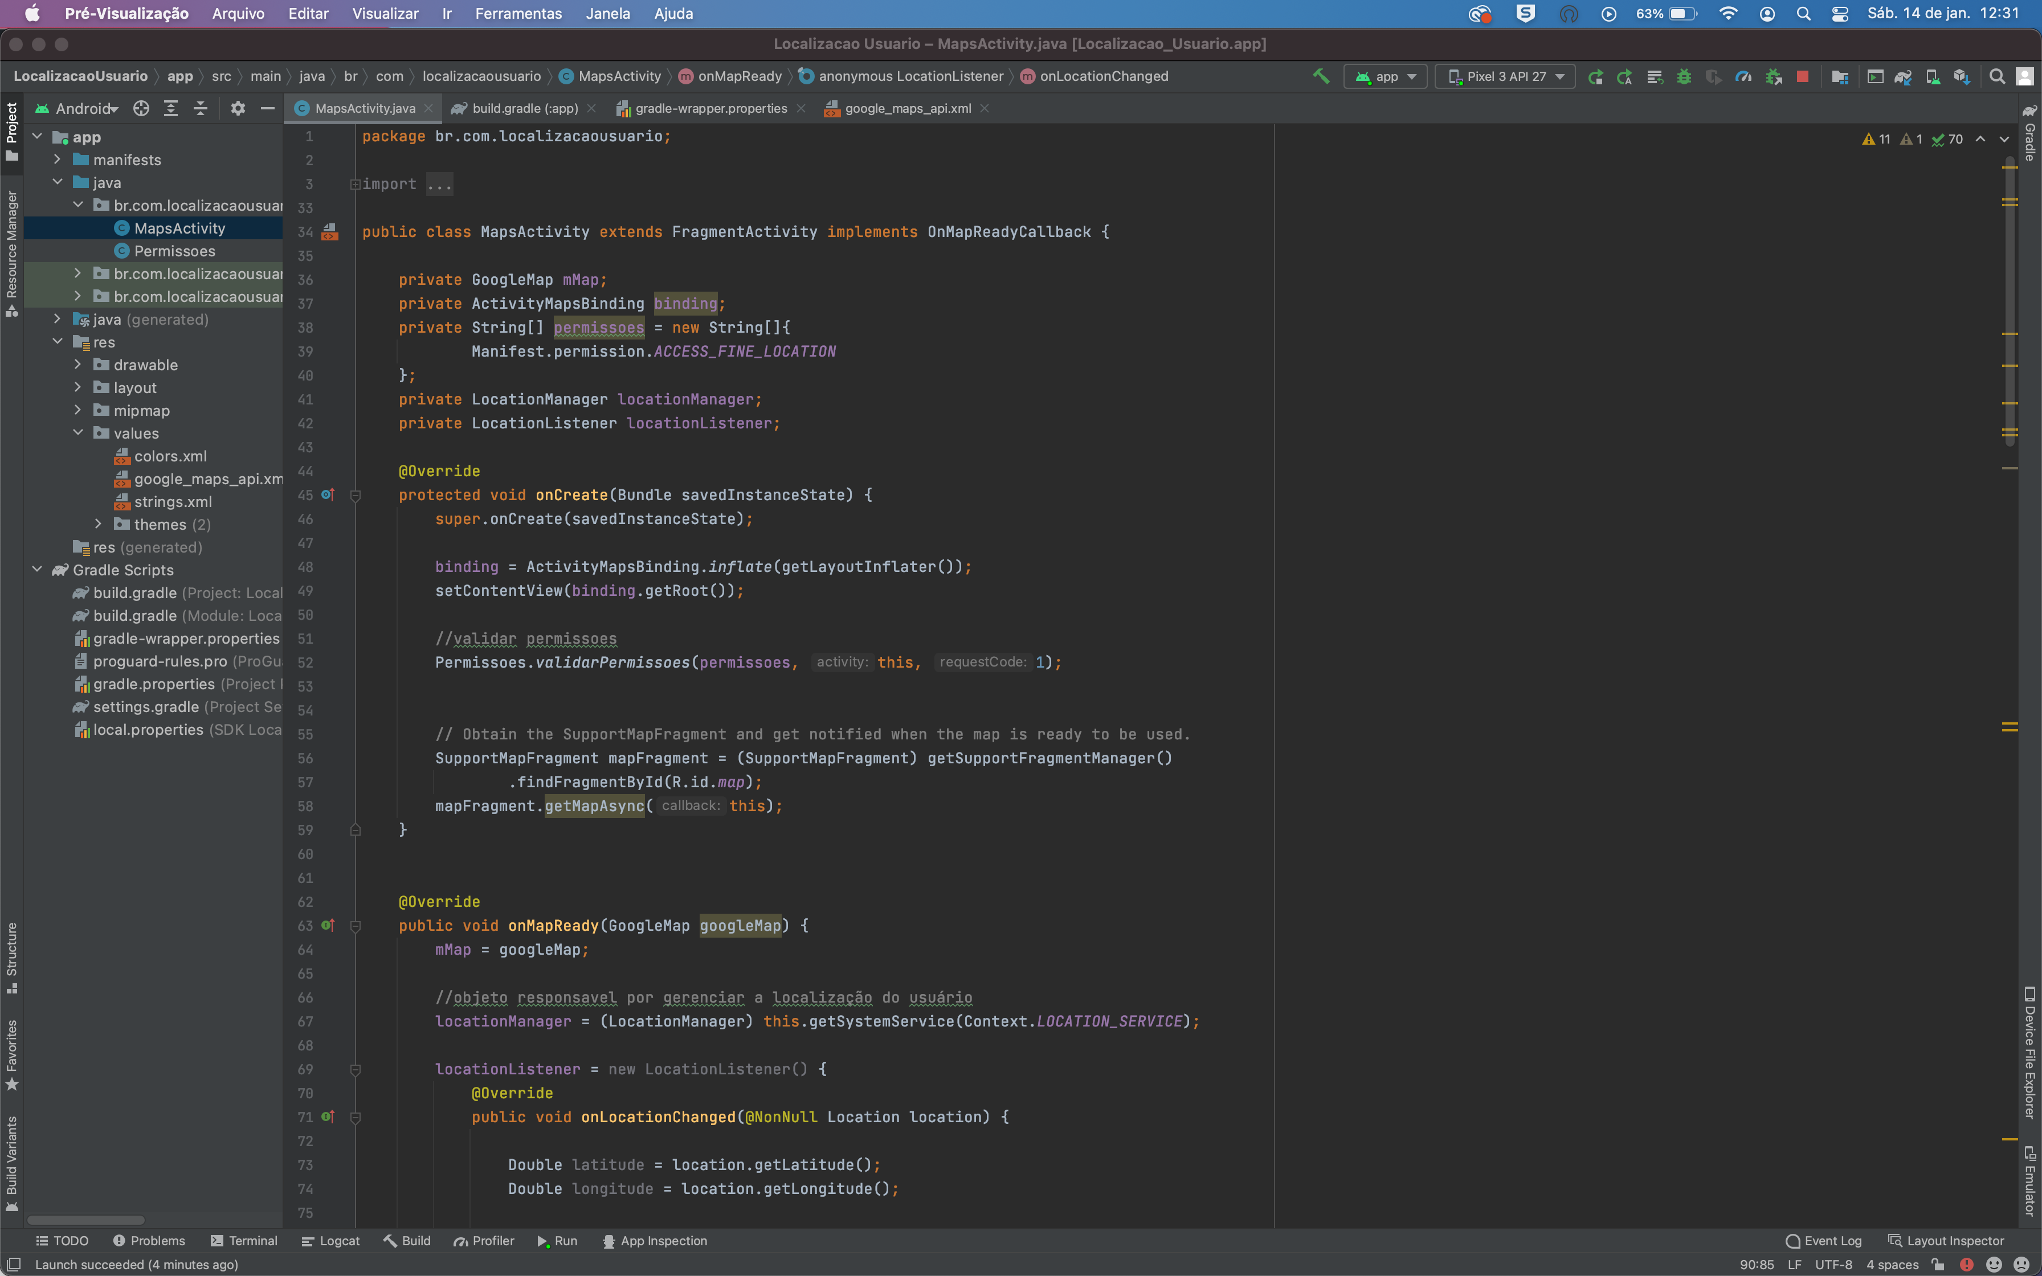Click the green Debug app bug icon
Viewport: 2042px width, 1276px height.
pos(1684,77)
